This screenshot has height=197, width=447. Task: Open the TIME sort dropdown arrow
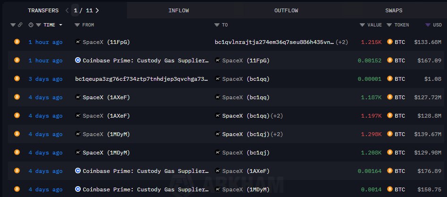pyautogui.click(x=60, y=25)
